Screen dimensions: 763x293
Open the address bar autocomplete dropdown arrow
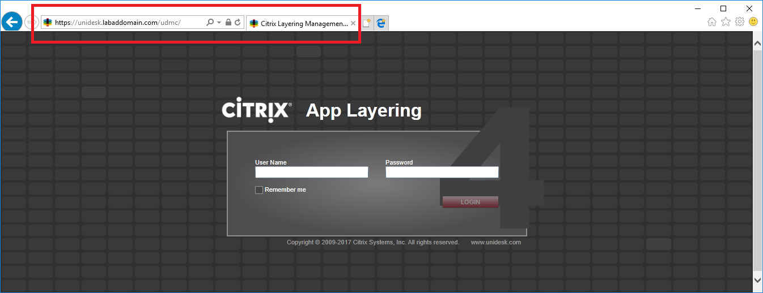[x=219, y=23]
